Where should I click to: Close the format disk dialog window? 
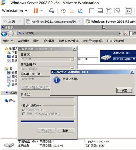coord(74,49)
